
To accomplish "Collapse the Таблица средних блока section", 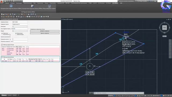I will tap(2, 45).
